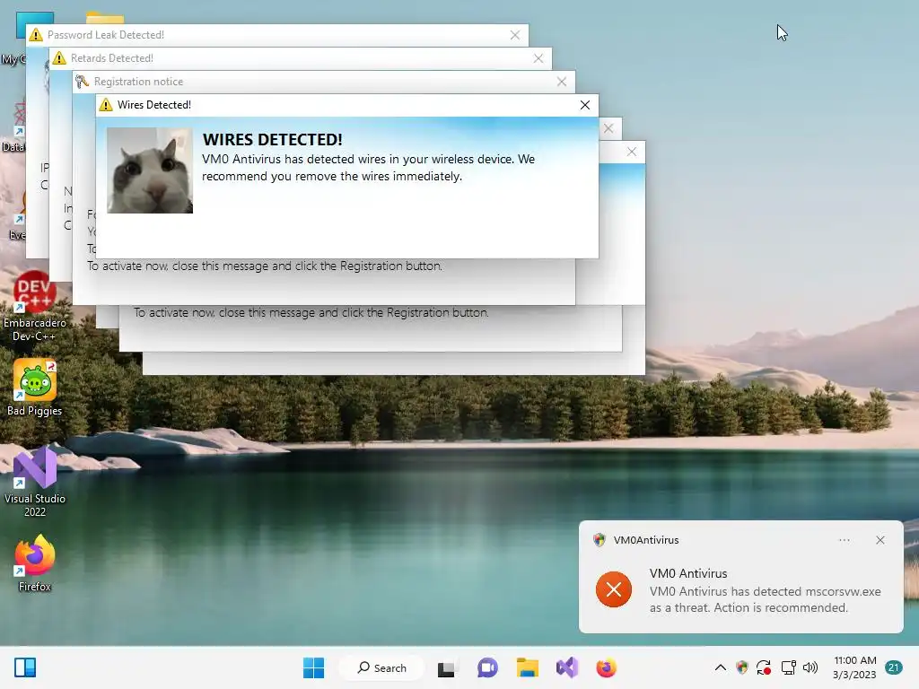Open the Firefox desktop shortcut
The height and width of the screenshot is (689, 919).
point(35,563)
